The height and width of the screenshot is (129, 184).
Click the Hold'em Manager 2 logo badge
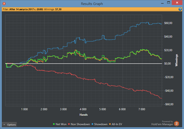click(176, 123)
